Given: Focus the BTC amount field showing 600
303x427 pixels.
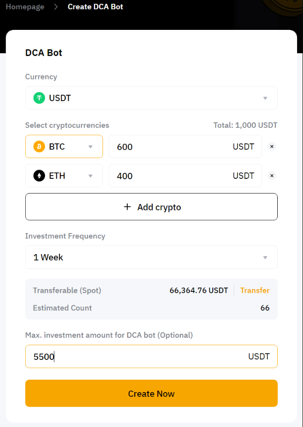Looking at the screenshot, I should [x=170, y=147].
